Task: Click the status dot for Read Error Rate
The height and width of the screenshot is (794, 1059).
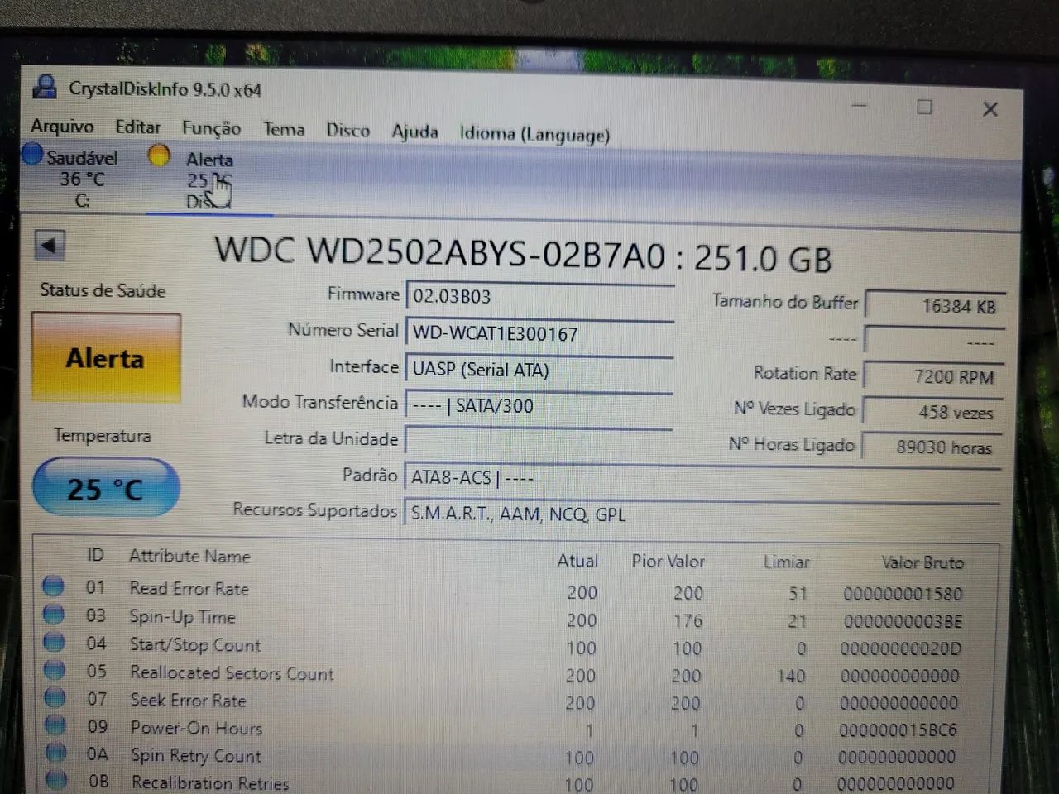Action: tap(54, 586)
